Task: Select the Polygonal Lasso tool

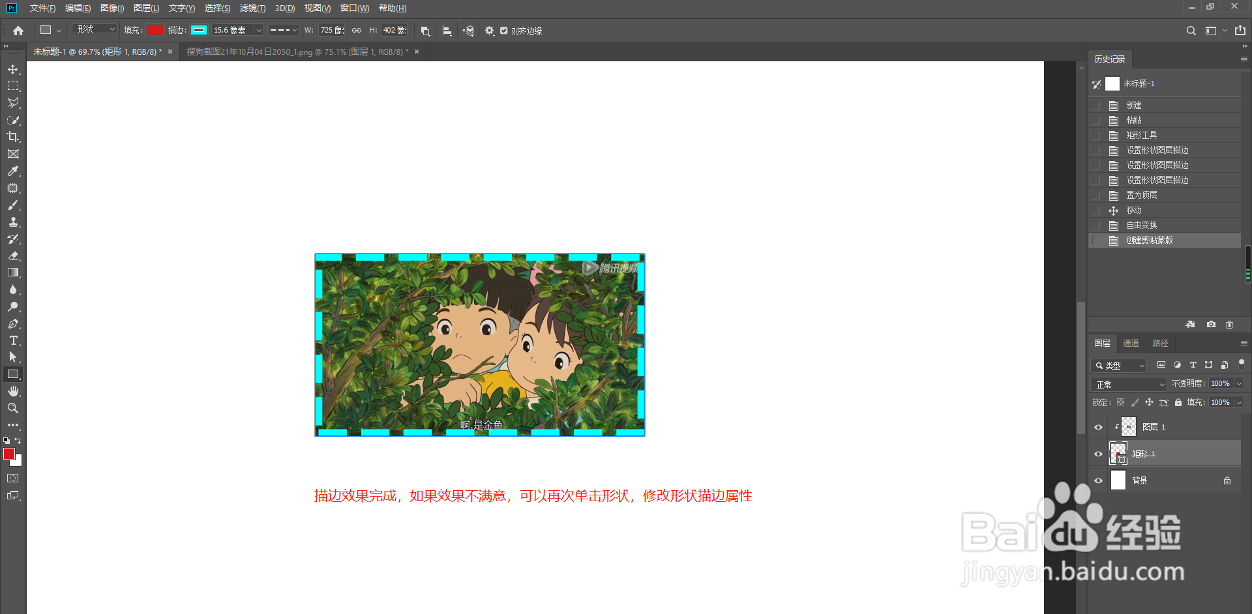Action: (x=13, y=103)
